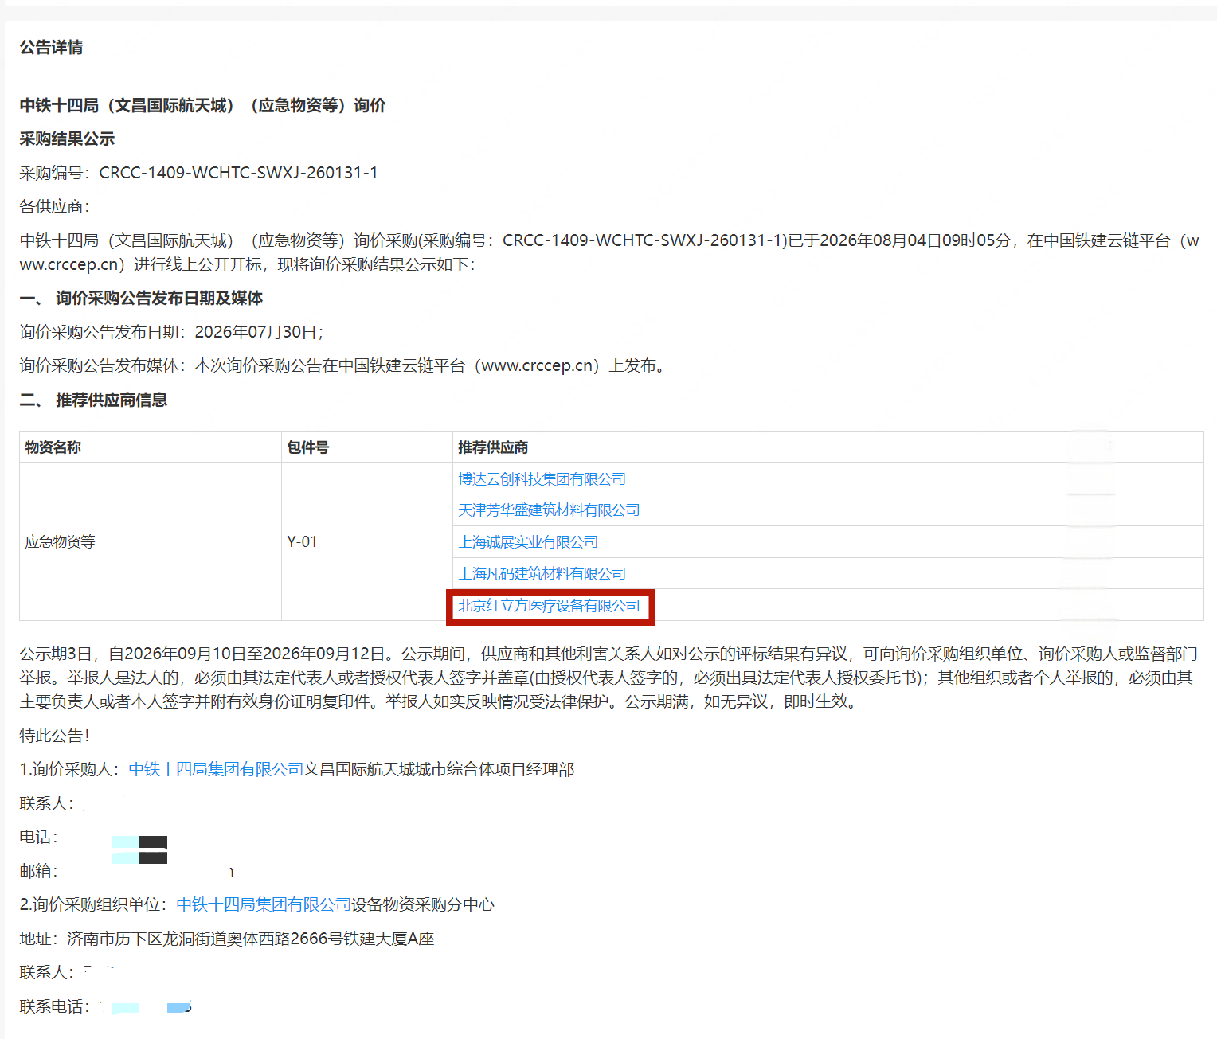
Task: Click the 邮箱 label
Action: [x=38, y=871]
